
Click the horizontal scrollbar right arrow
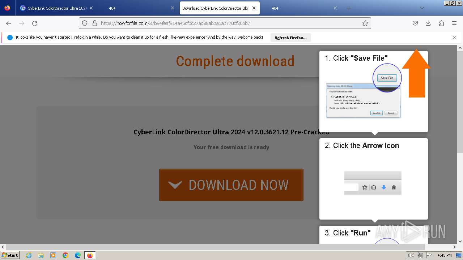click(x=455, y=247)
